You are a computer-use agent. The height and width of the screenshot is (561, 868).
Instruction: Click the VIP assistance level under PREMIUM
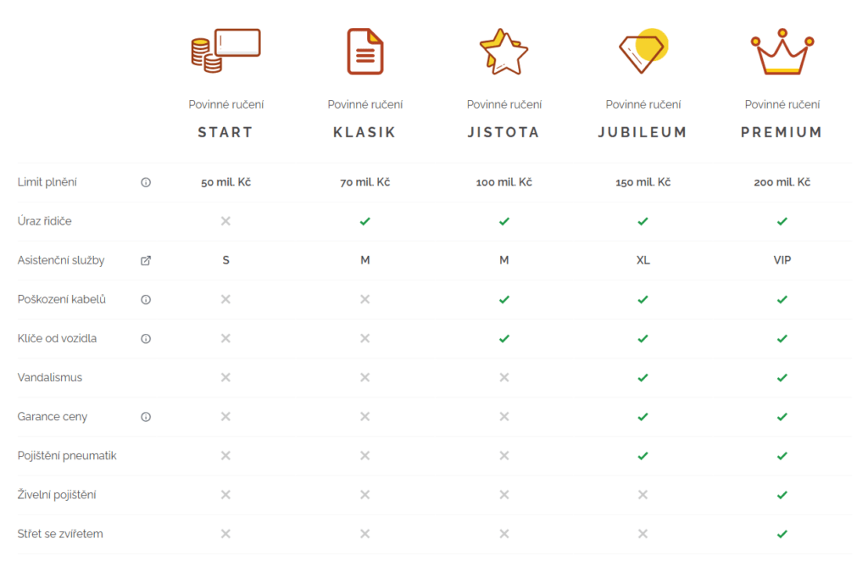(782, 260)
